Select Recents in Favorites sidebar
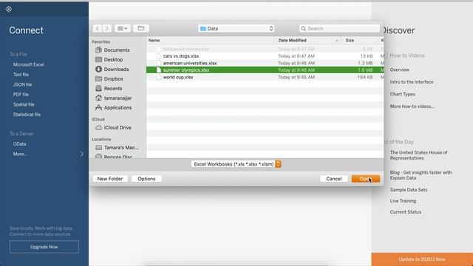Screen dimensions: 473x266 click(113, 89)
